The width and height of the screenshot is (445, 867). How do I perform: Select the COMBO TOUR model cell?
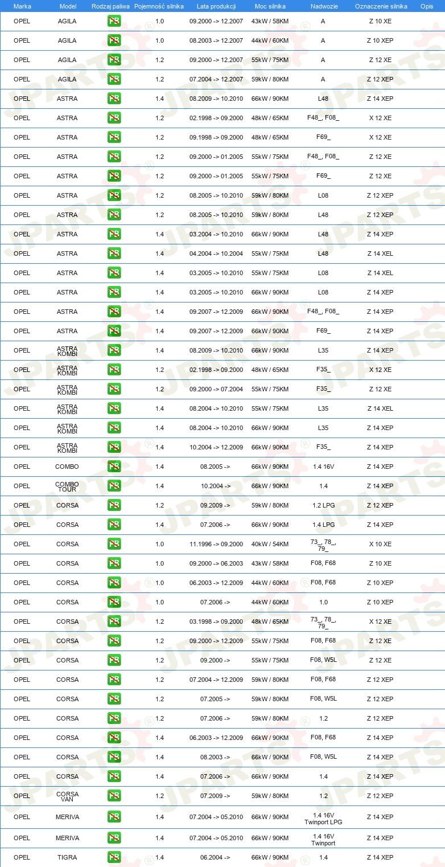click(x=67, y=486)
